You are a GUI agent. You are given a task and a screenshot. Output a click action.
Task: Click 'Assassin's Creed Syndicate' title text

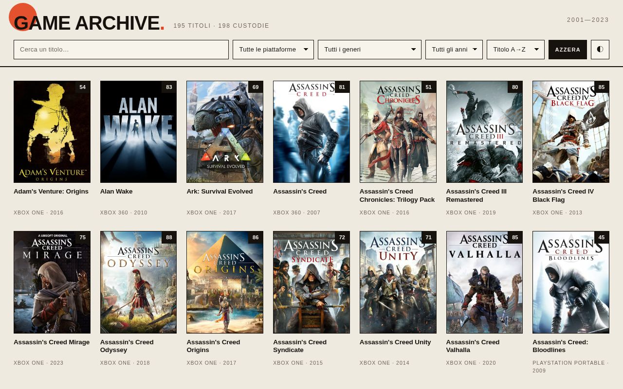pyautogui.click(x=300, y=346)
